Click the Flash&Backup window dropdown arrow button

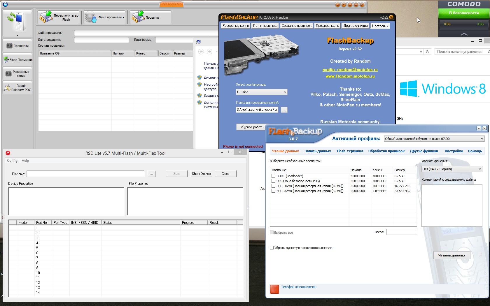[479, 128]
